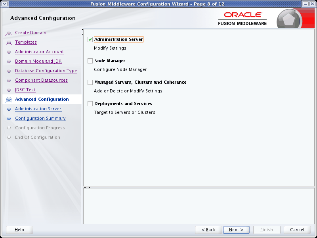Image resolution: width=317 pixels, height=238 pixels.
Task: Click the Modify Settings description text
Action: 110,48
